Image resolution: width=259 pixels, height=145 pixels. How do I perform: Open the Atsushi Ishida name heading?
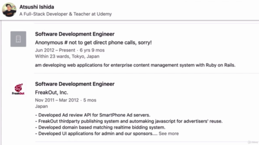tap(37, 7)
